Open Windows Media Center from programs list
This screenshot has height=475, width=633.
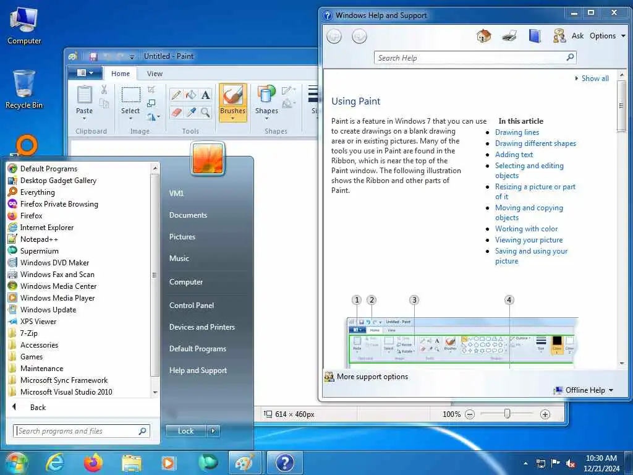(x=58, y=286)
